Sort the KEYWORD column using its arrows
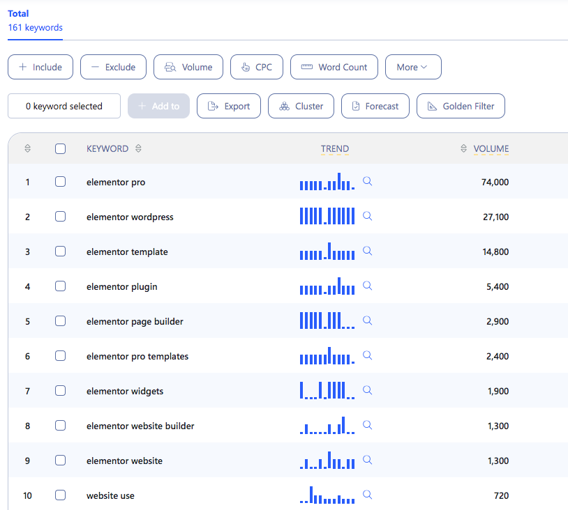Image resolution: width=568 pixels, height=510 pixels. pyautogui.click(x=138, y=148)
